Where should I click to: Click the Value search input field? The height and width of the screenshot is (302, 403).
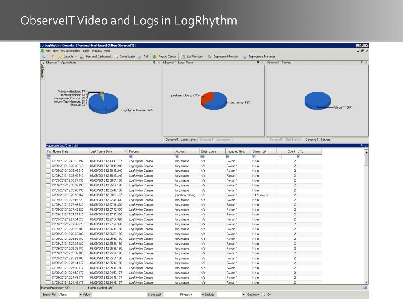pos(119,295)
